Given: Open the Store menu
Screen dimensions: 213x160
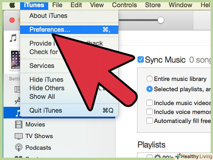Looking at the screenshot, I should (x=153, y=5).
